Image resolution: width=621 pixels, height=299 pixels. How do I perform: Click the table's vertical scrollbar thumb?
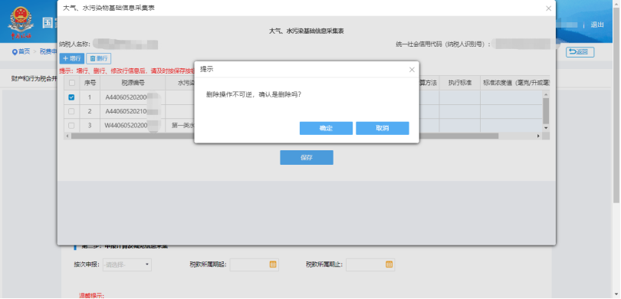tap(546, 111)
